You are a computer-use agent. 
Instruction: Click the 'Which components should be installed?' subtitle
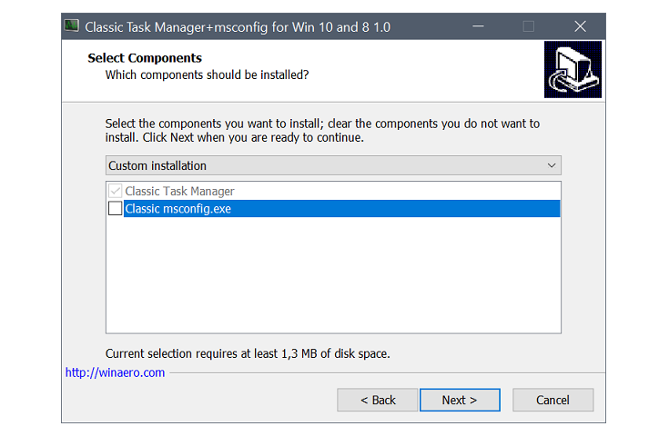pyautogui.click(x=207, y=74)
